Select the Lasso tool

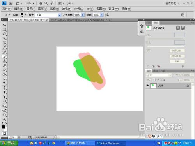point(4,34)
